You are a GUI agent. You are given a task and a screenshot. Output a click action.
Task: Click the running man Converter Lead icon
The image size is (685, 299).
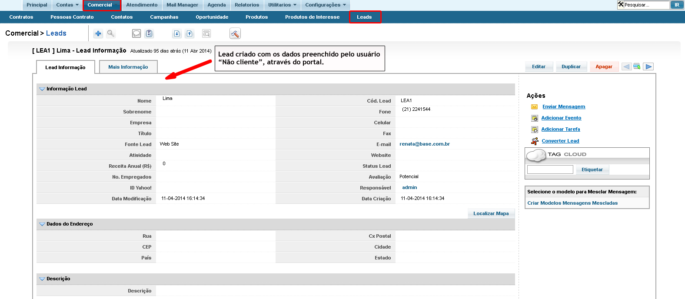click(x=535, y=141)
